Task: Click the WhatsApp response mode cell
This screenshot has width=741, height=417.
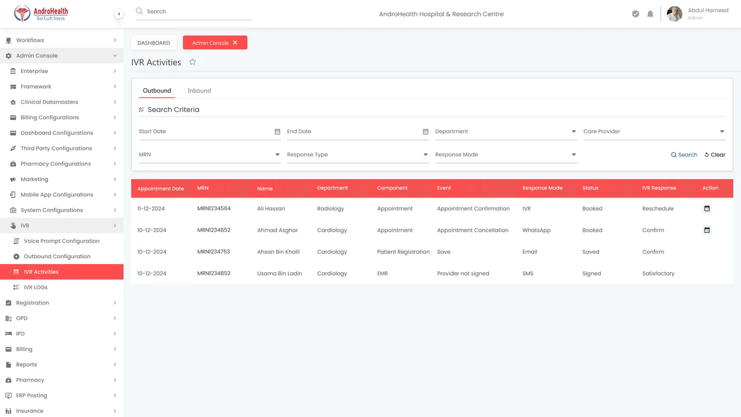Action: point(537,230)
